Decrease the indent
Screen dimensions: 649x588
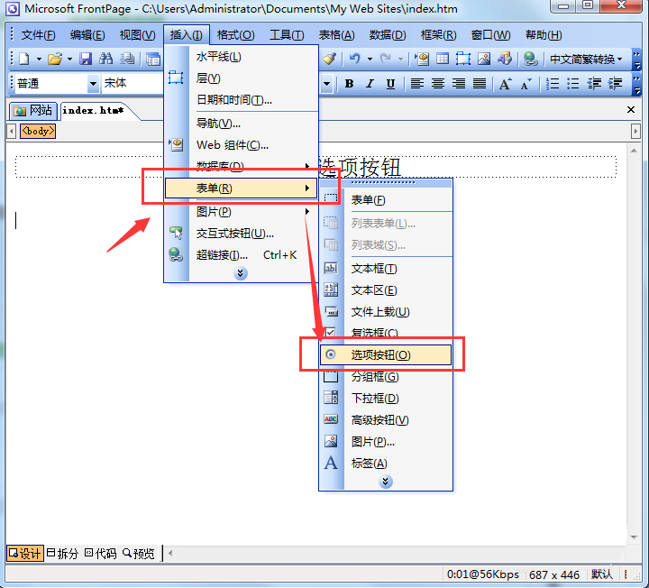pos(594,84)
